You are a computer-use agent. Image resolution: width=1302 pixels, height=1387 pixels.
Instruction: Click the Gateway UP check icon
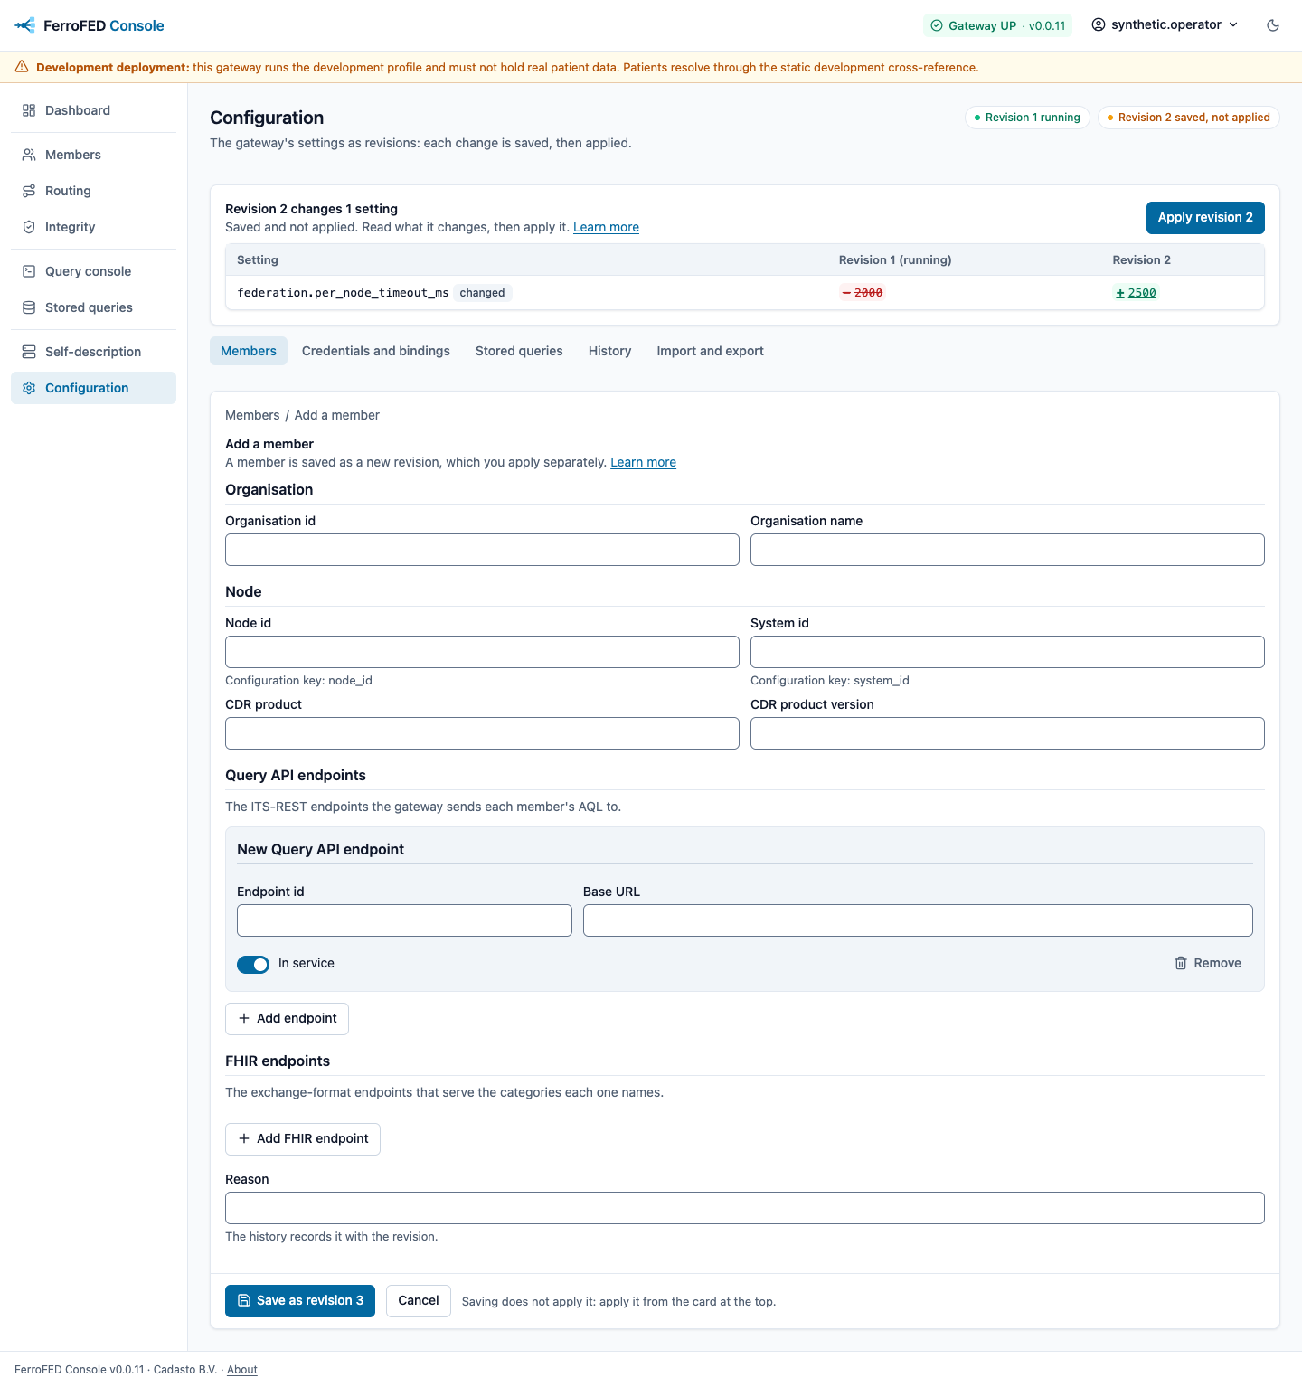(937, 25)
